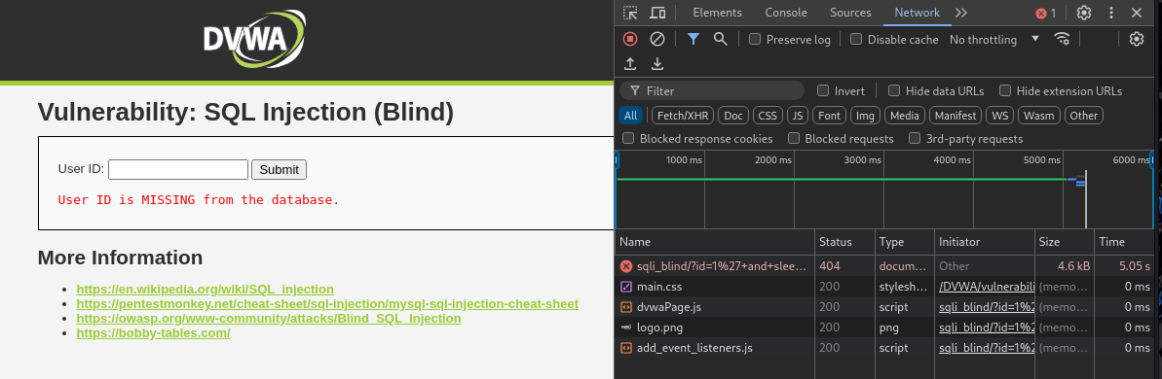Filter requests by Media
The image size is (1162, 379).
[x=905, y=116]
